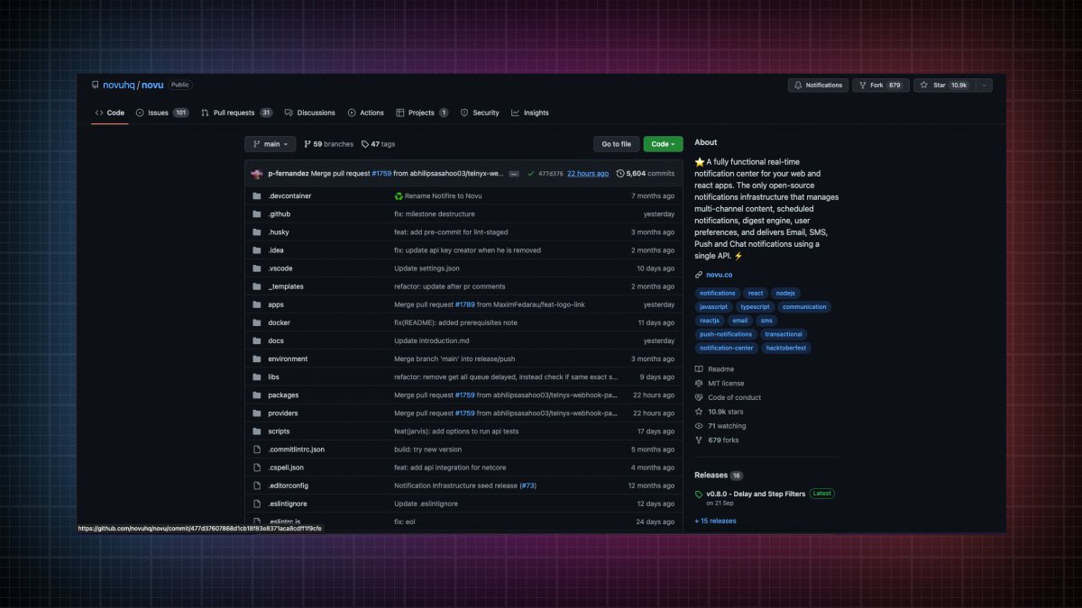
Task: Click the Go to file button
Action: click(616, 143)
